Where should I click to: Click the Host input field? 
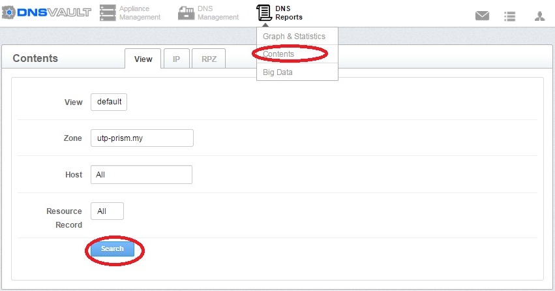[141, 175]
